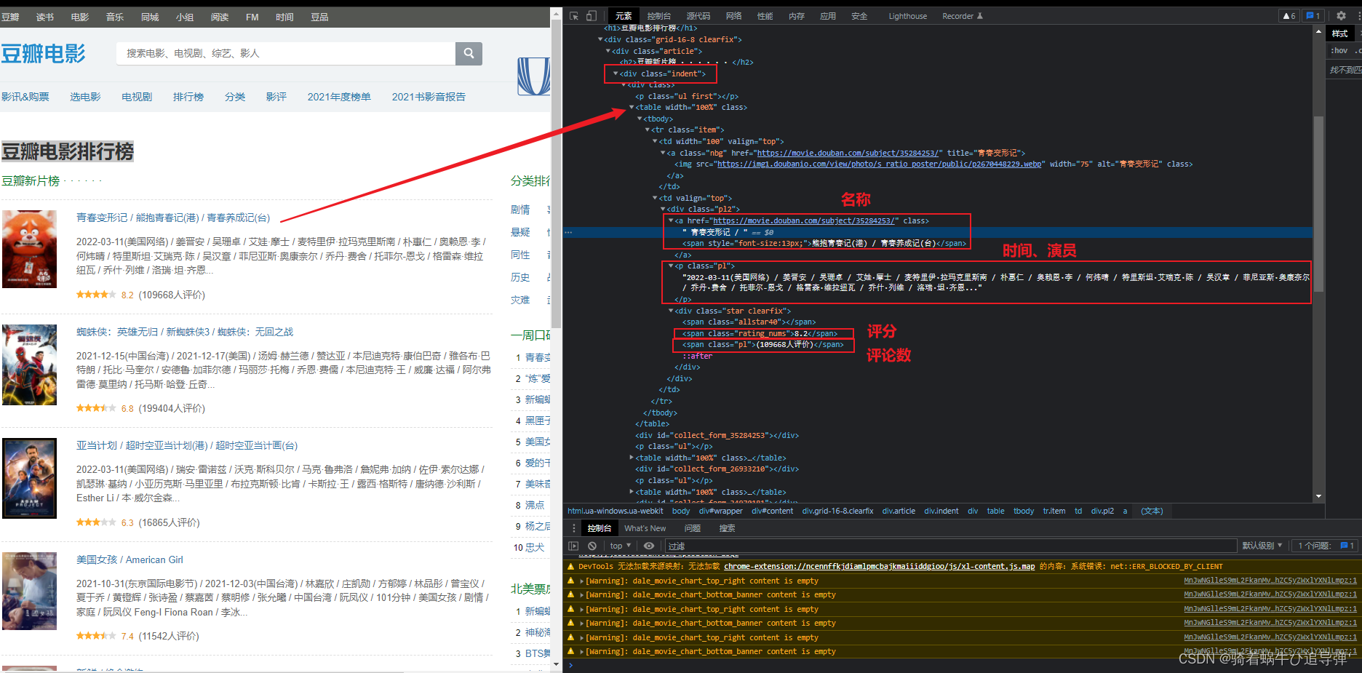The image size is (1362, 673).
Task: Click the span class="rating_nums" line
Action: coord(760,333)
